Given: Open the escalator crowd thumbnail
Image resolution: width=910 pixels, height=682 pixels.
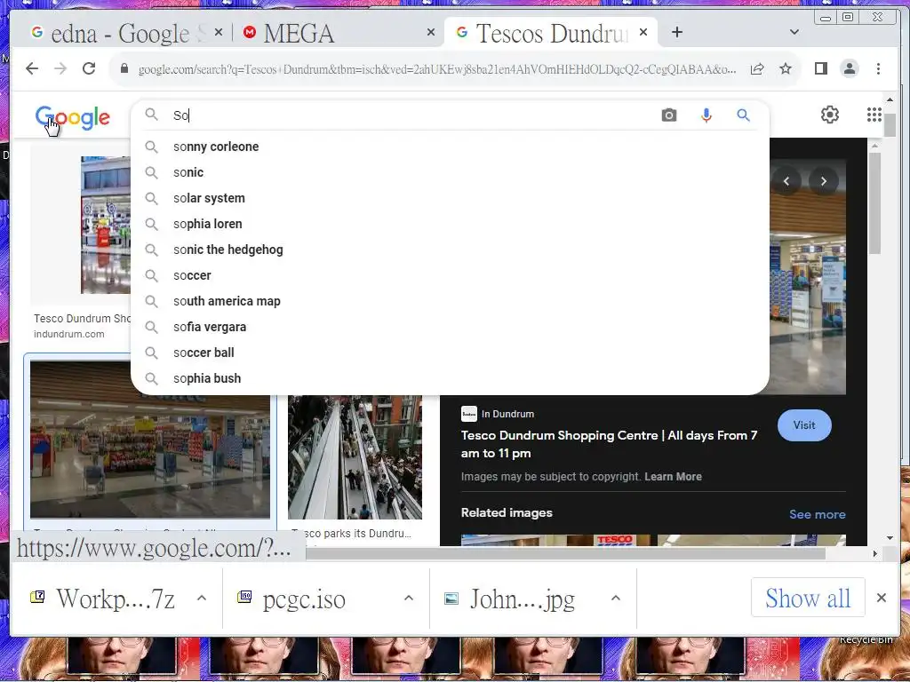Looking at the screenshot, I should coord(355,457).
